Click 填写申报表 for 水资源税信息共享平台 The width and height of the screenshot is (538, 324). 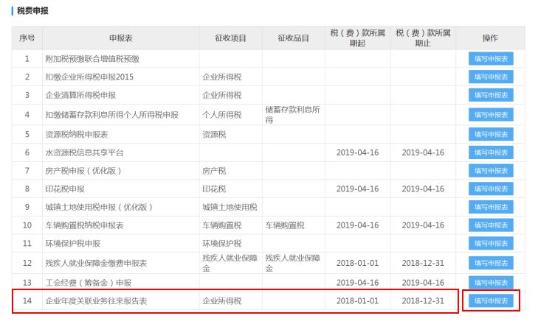[x=491, y=152]
